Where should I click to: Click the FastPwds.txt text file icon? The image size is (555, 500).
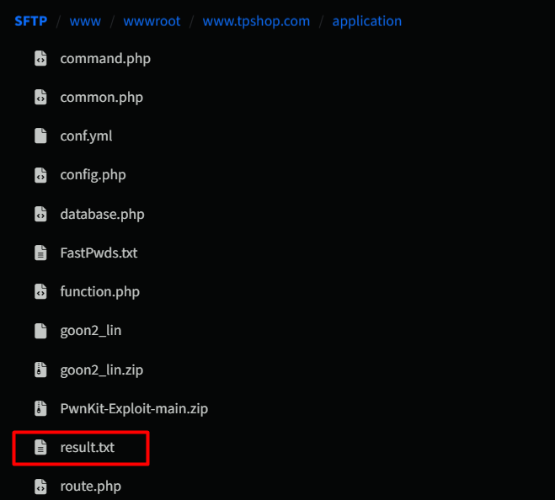pyautogui.click(x=40, y=253)
